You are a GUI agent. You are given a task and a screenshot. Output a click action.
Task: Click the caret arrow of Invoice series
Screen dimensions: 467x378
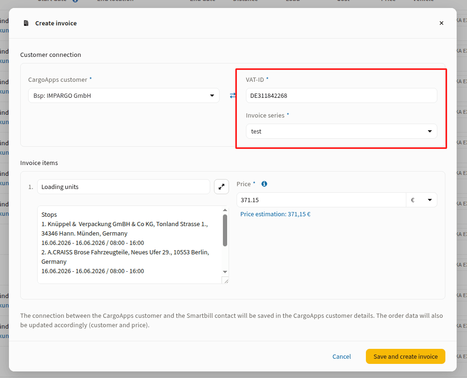tap(430, 131)
